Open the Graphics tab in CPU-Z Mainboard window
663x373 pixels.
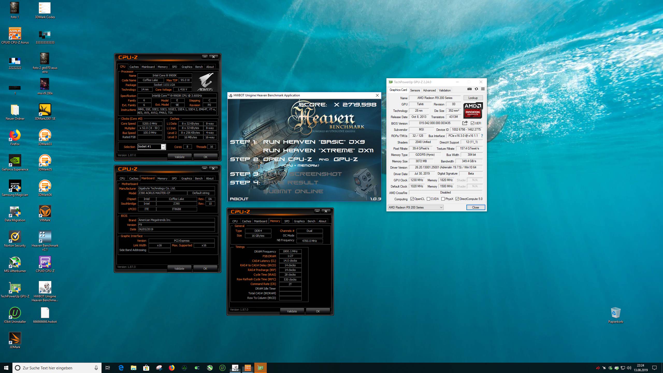coord(186,178)
